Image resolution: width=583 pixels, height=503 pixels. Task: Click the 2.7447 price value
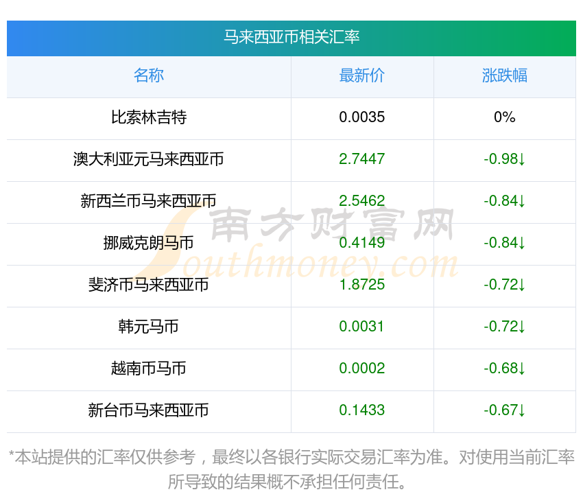(361, 159)
